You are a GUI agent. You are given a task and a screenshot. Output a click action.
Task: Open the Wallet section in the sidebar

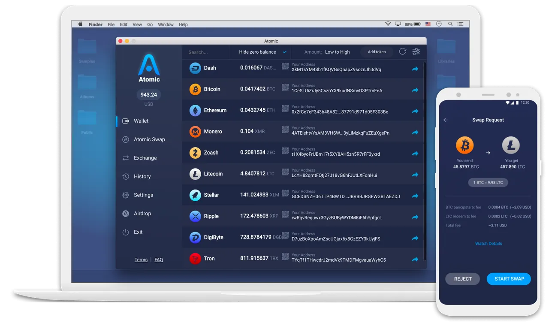pyautogui.click(x=148, y=121)
